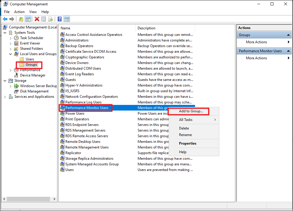
Task: Sort list by Description column header
Action: (165, 28)
